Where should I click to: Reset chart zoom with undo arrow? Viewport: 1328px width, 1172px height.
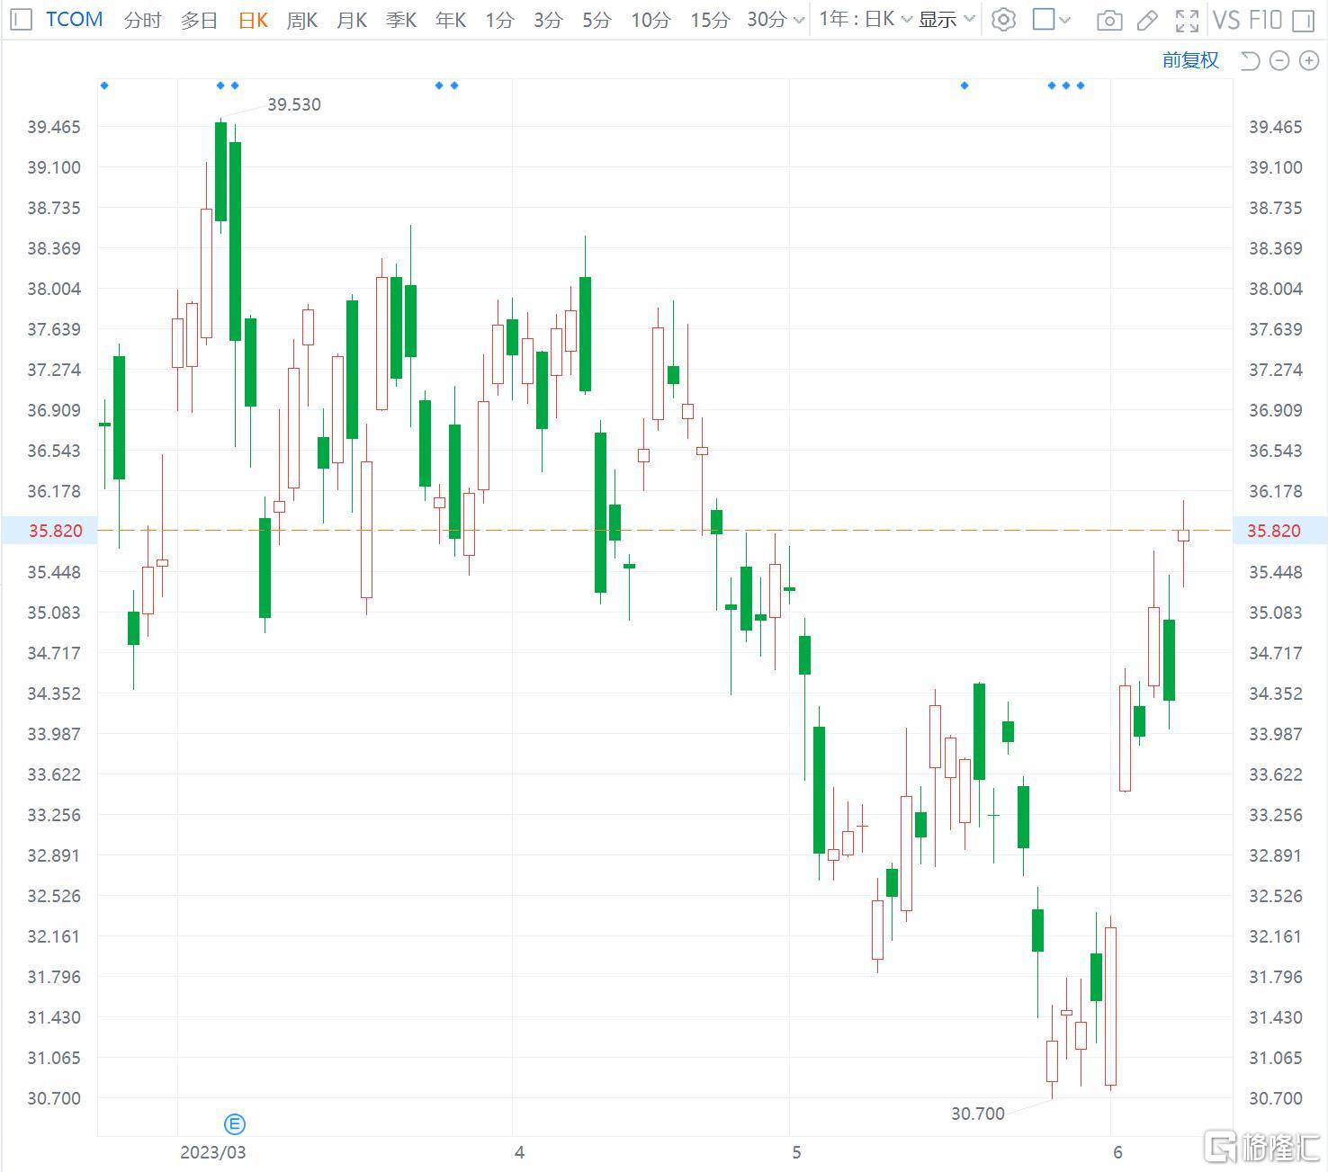[x=1250, y=60]
